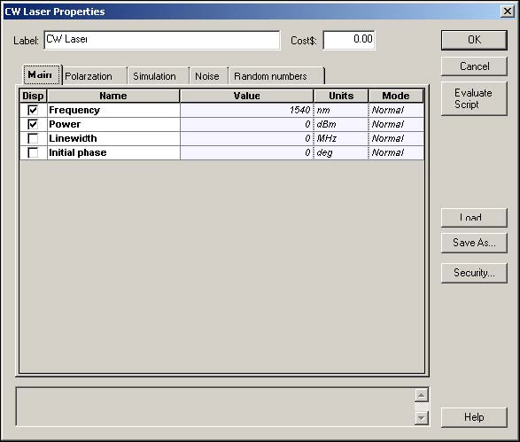
Task: Open the Security settings button
Action: pyautogui.click(x=474, y=273)
